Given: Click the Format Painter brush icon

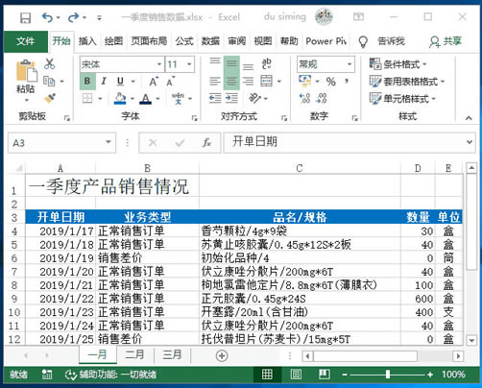Looking at the screenshot, I should click(50, 98).
